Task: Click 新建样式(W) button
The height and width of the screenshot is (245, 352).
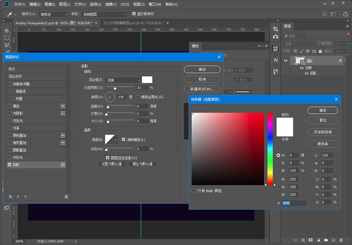Action: pyautogui.click(x=202, y=89)
